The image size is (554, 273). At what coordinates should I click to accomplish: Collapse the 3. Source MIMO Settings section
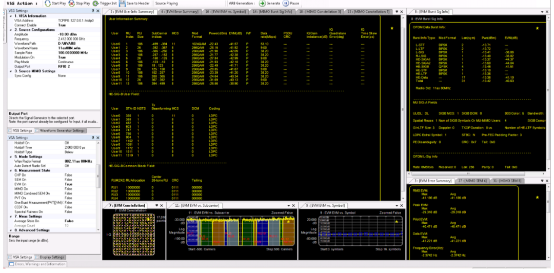[x=10, y=71]
